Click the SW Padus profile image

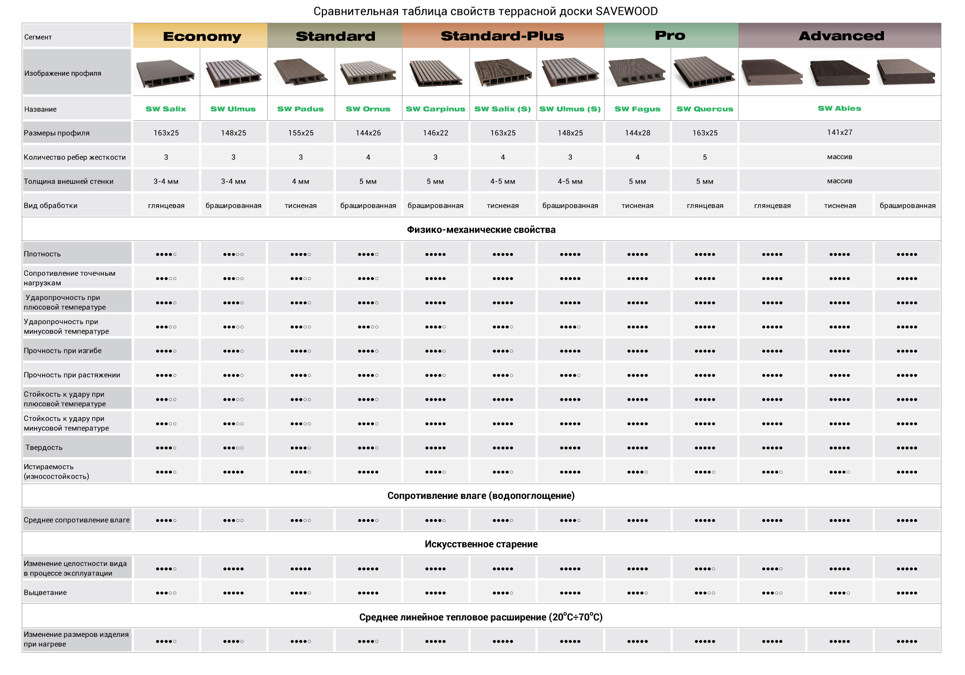pos(301,71)
